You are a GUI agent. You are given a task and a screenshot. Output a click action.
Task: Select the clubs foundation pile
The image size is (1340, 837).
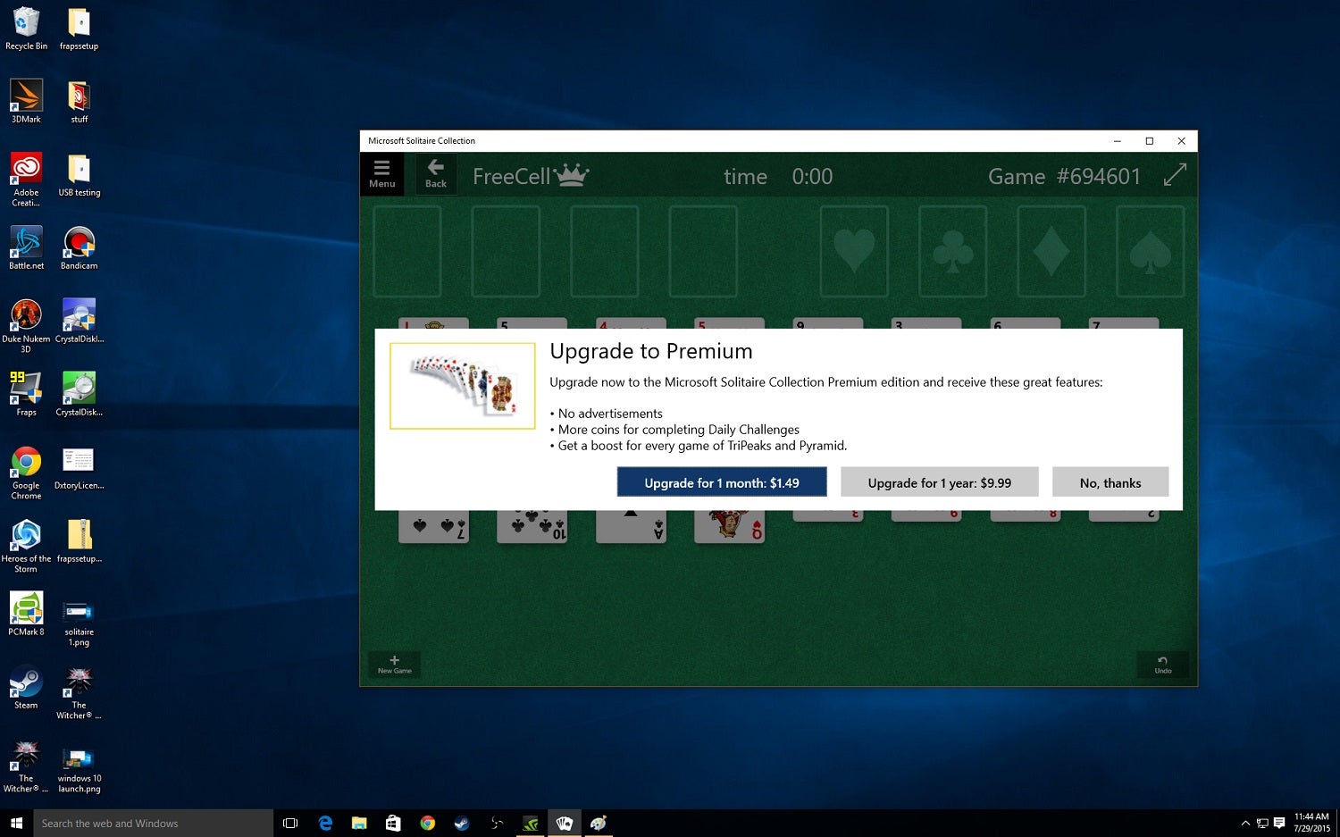click(953, 252)
